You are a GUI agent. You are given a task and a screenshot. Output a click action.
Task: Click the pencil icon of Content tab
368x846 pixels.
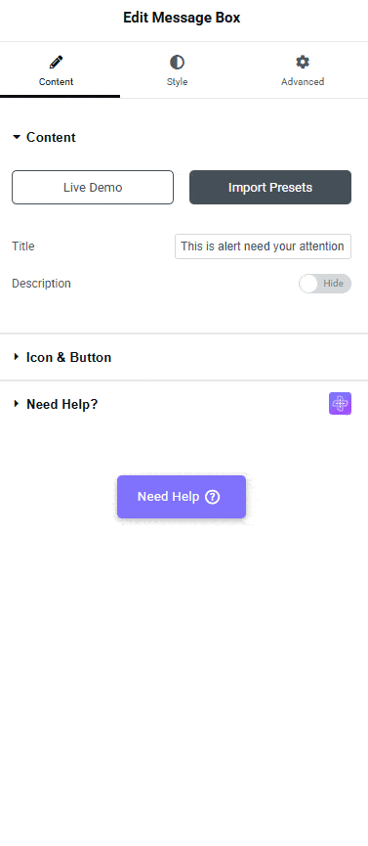[x=56, y=62]
